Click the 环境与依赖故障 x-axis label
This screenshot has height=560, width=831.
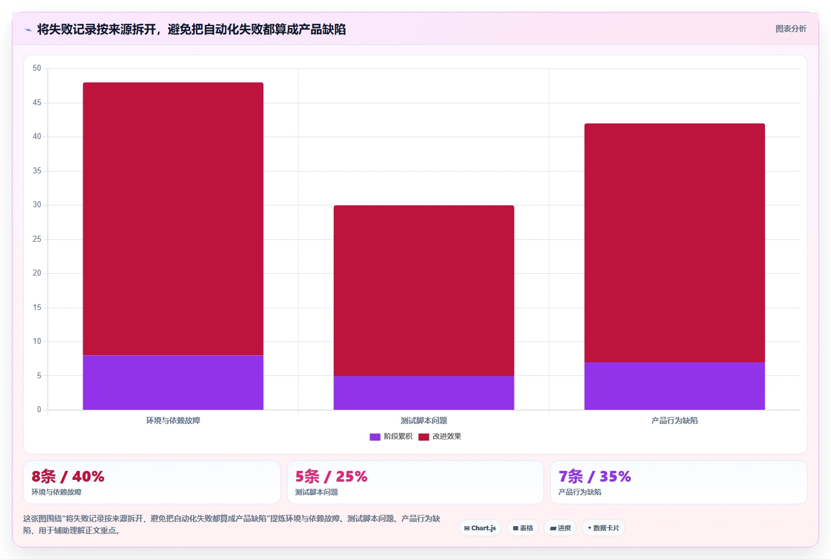coord(173,420)
